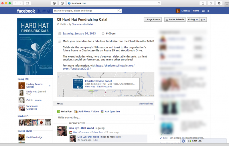
Task: Select Ask Question tab
Action: tap(110, 112)
